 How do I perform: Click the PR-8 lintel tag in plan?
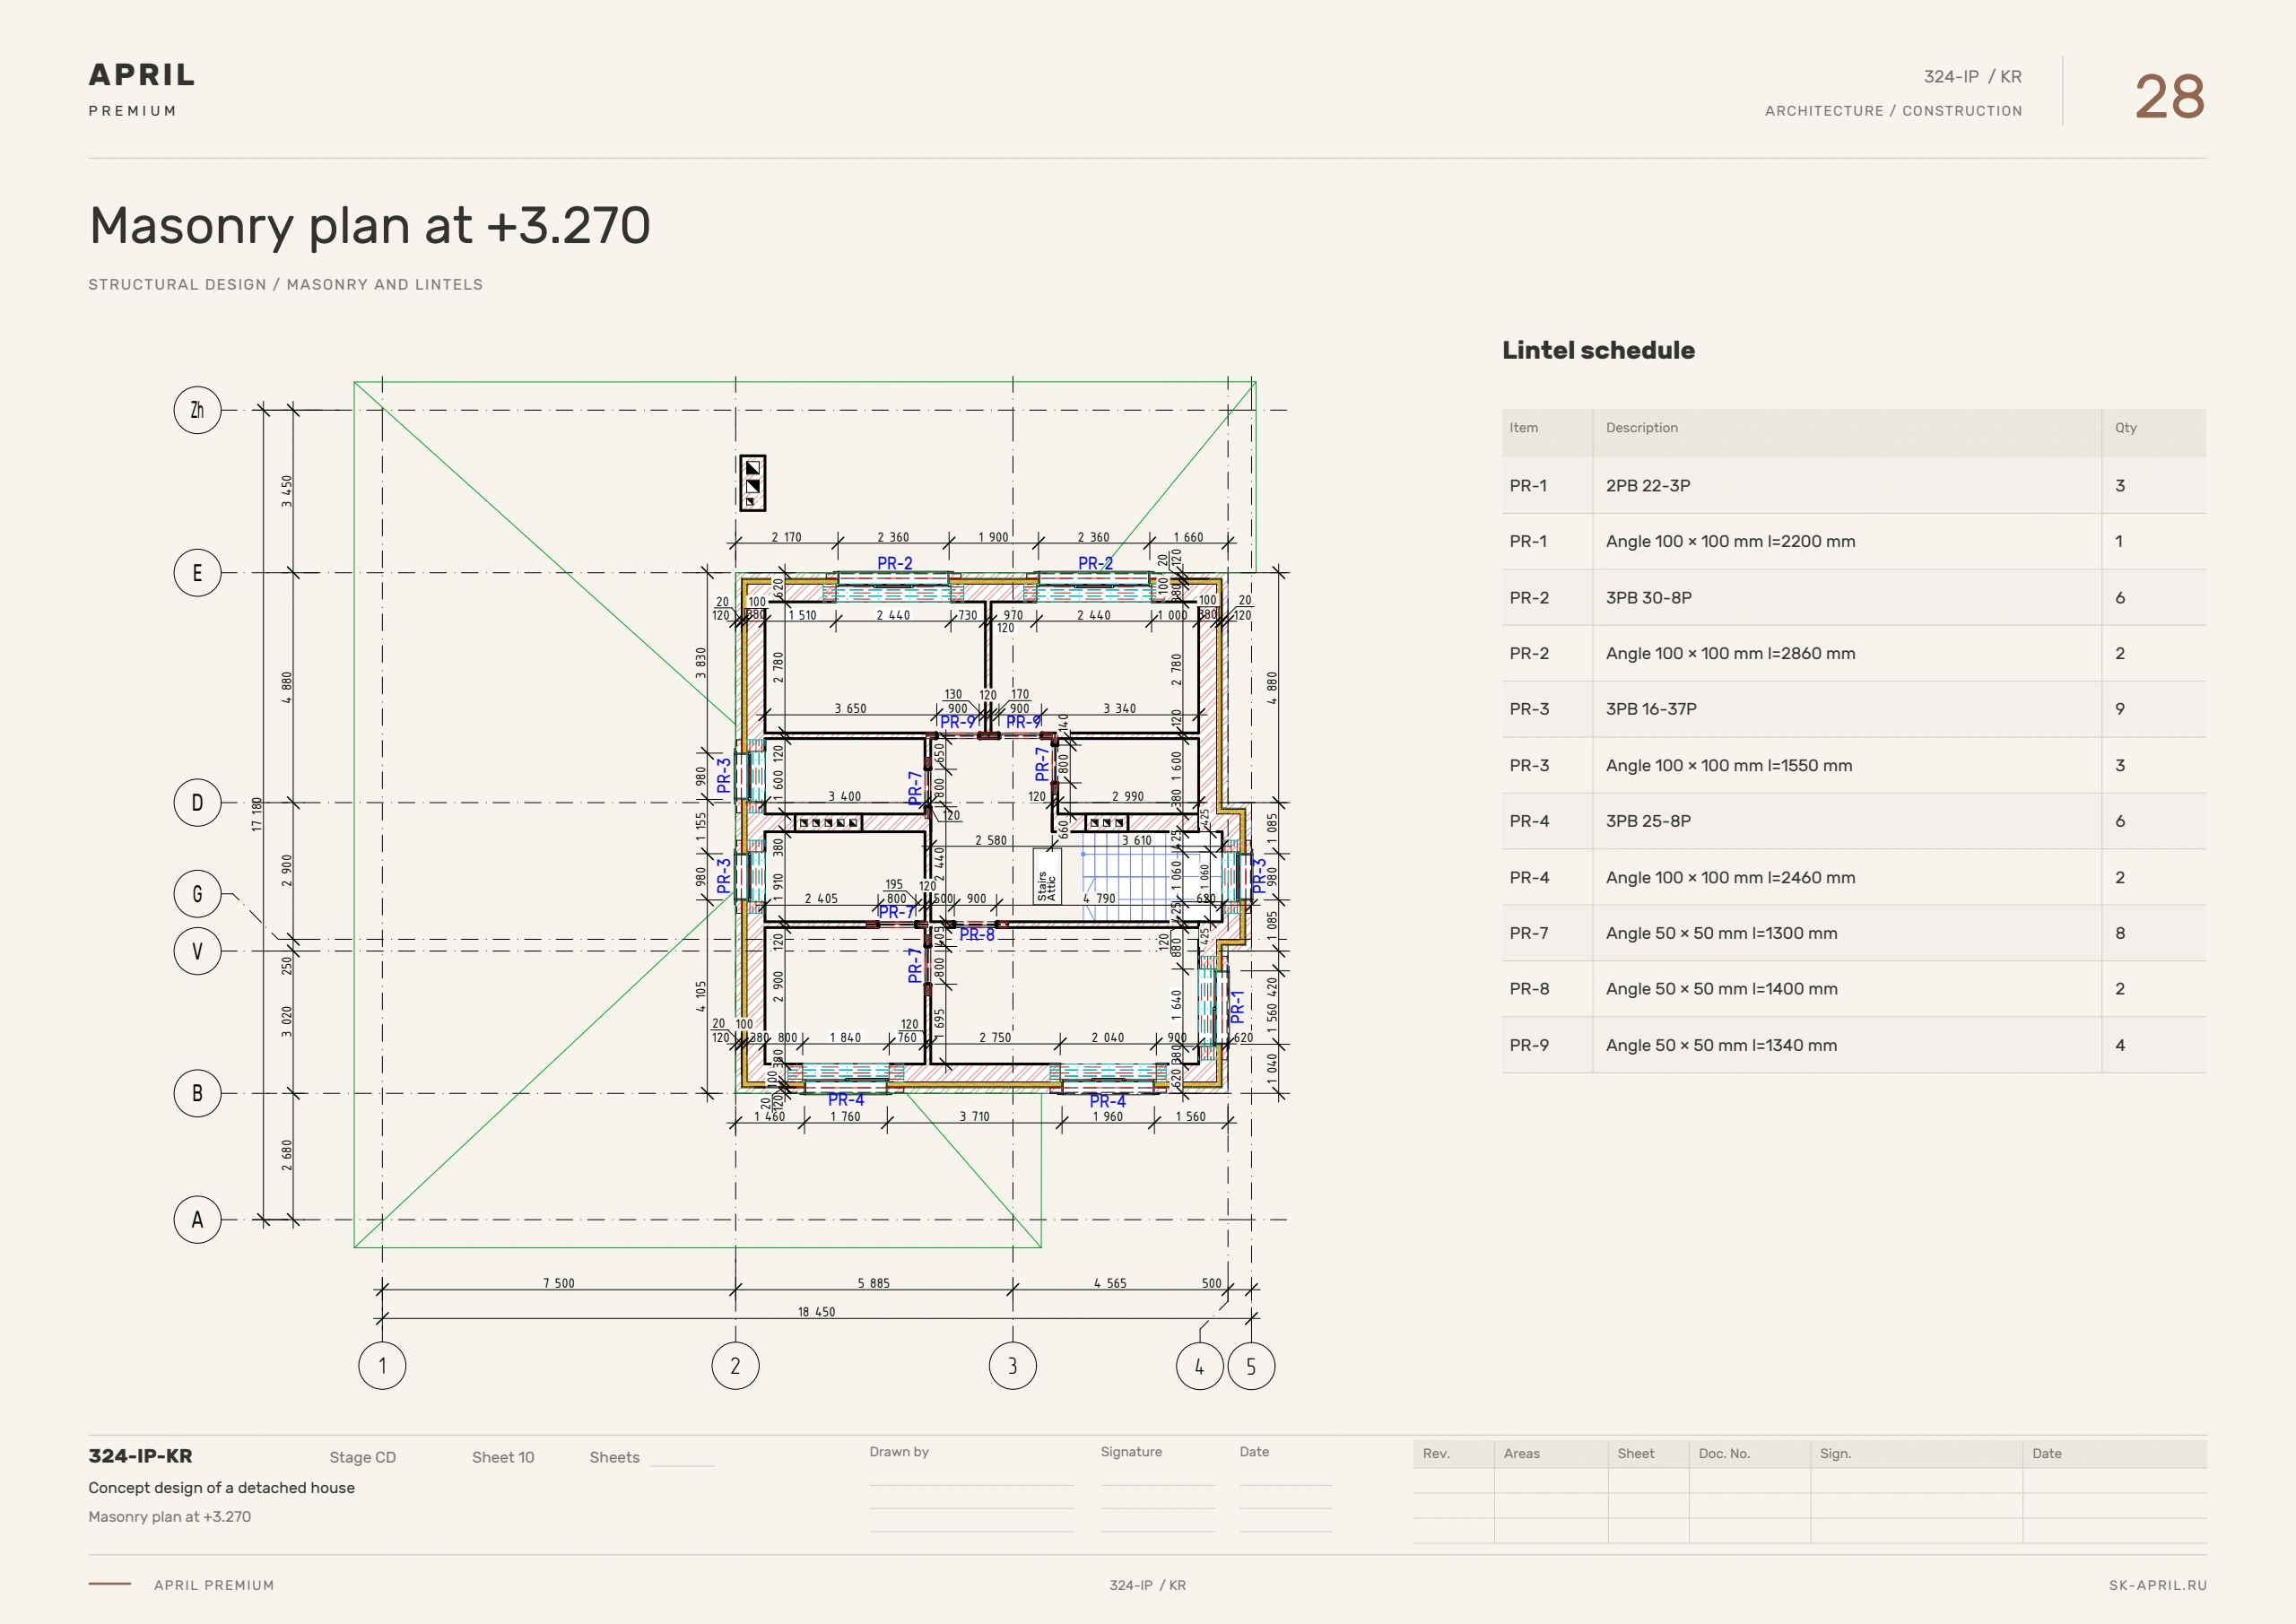coord(977,935)
